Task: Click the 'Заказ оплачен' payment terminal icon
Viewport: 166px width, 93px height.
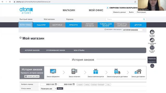Action: (x=74, y=71)
